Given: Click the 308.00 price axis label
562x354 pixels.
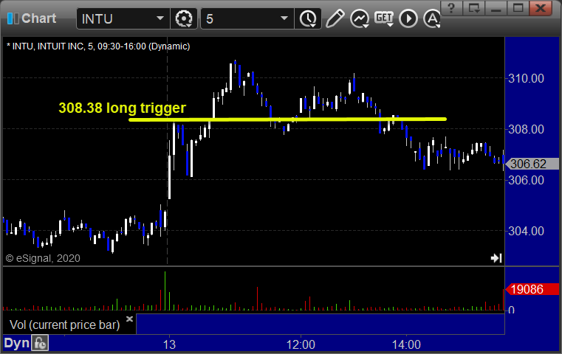Looking at the screenshot, I should click(526, 129).
